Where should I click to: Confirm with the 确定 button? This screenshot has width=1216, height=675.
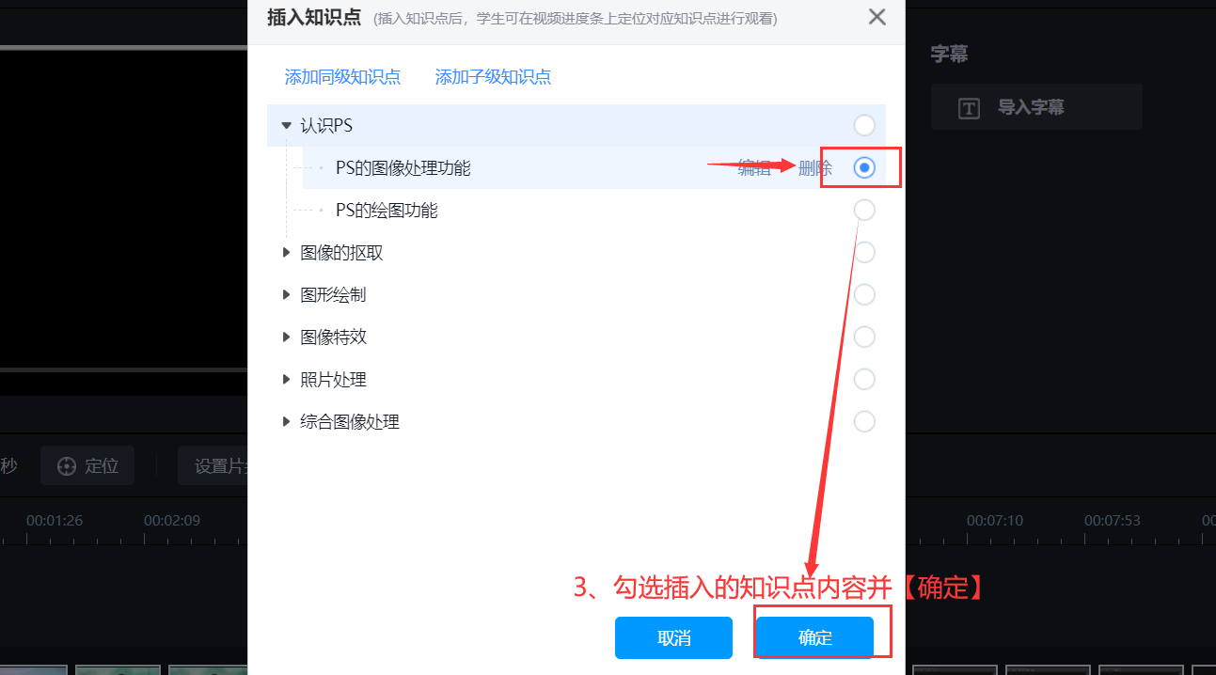[x=815, y=637]
